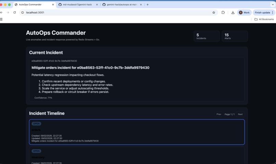The height and width of the screenshot is (164, 276).
Task: Click 'Scale the service or adjust autoscaling' step
Action: (x=76, y=88)
